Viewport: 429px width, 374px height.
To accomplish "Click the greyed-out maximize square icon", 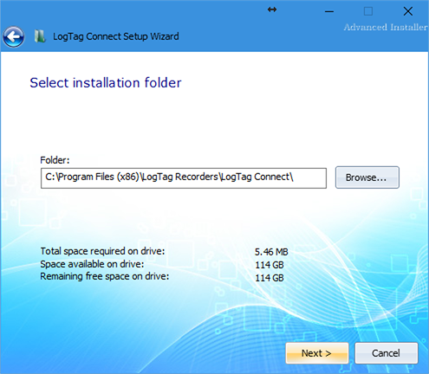I will click(368, 11).
